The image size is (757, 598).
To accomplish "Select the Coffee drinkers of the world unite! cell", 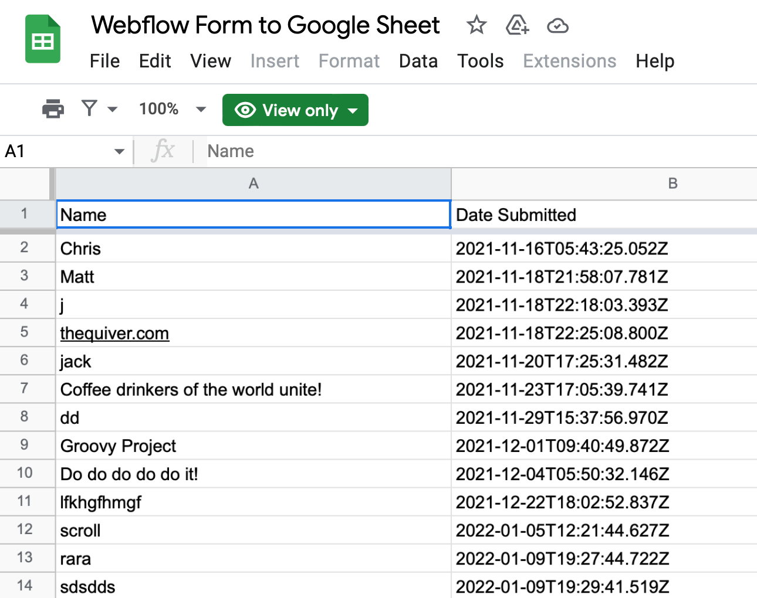I will click(x=254, y=389).
